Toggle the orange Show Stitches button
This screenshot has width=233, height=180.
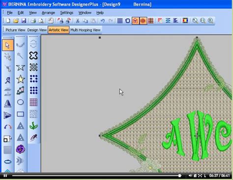(143, 21)
